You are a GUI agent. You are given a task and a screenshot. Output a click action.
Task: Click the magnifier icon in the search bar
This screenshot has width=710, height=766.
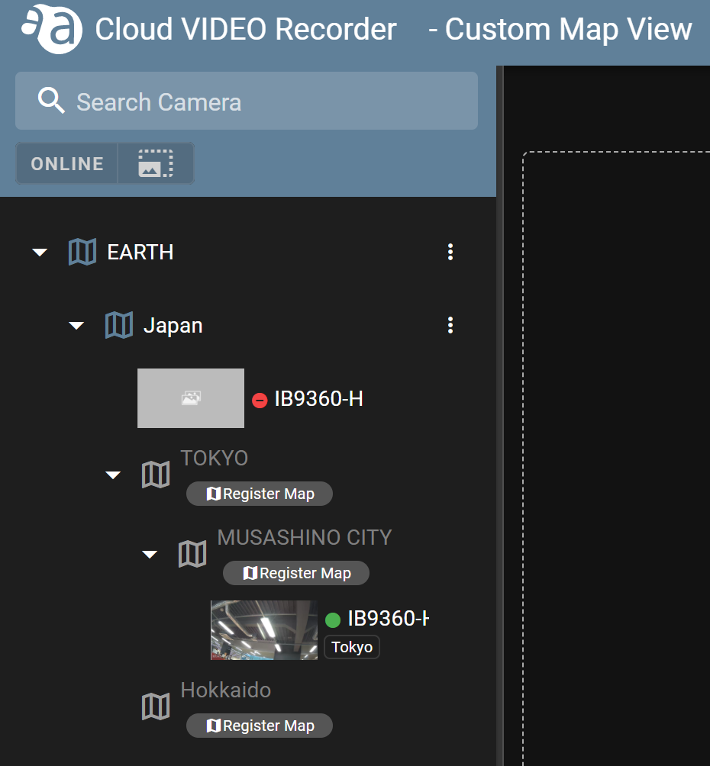[x=50, y=101]
